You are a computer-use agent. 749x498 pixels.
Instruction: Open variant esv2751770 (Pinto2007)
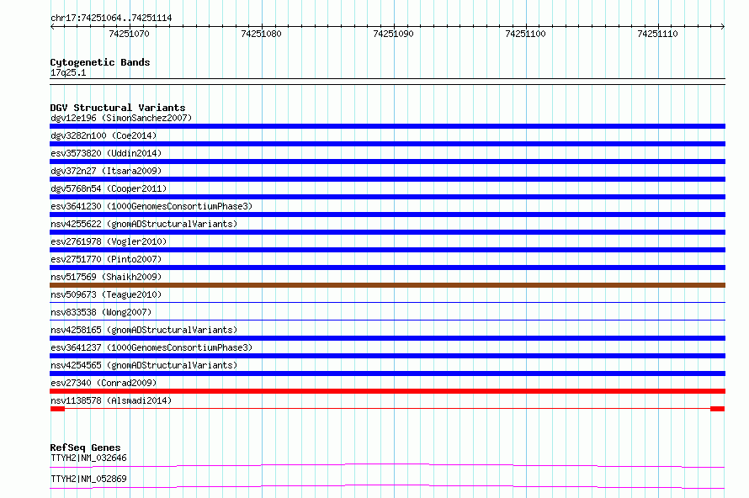click(x=106, y=259)
